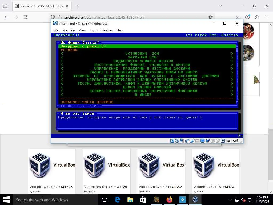
Task: Click the hard disk activity indicator in VirtualBox status bar
Action: coord(172,141)
